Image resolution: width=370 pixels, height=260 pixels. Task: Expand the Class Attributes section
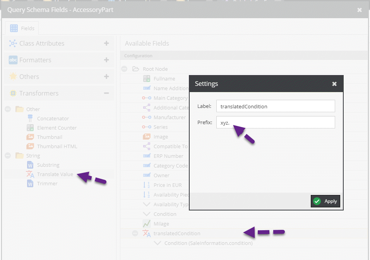pyautogui.click(x=106, y=43)
